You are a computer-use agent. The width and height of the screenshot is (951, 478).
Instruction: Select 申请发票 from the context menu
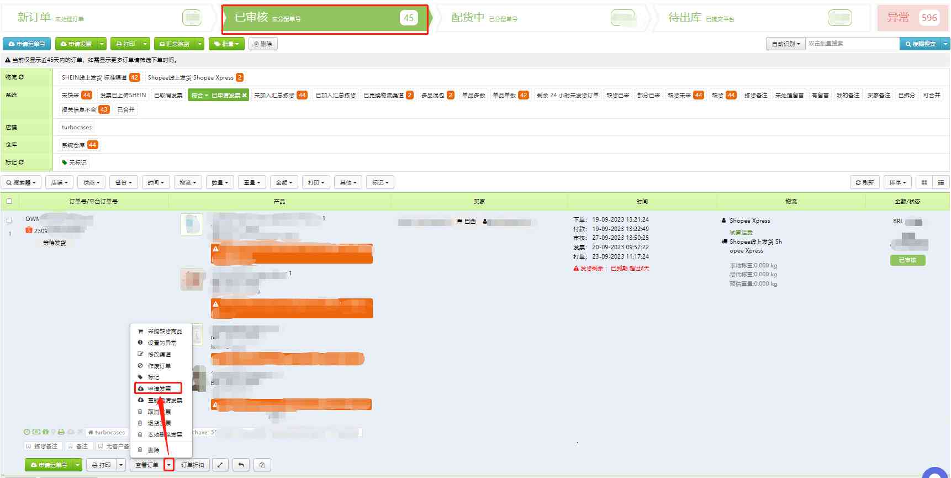click(x=158, y=388)
